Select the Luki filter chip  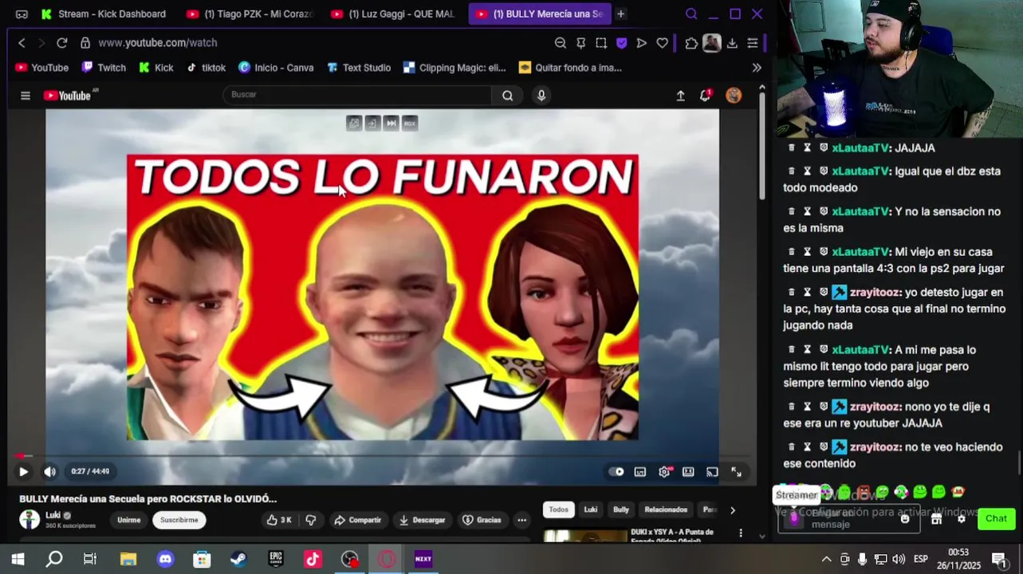click(591, 509)
